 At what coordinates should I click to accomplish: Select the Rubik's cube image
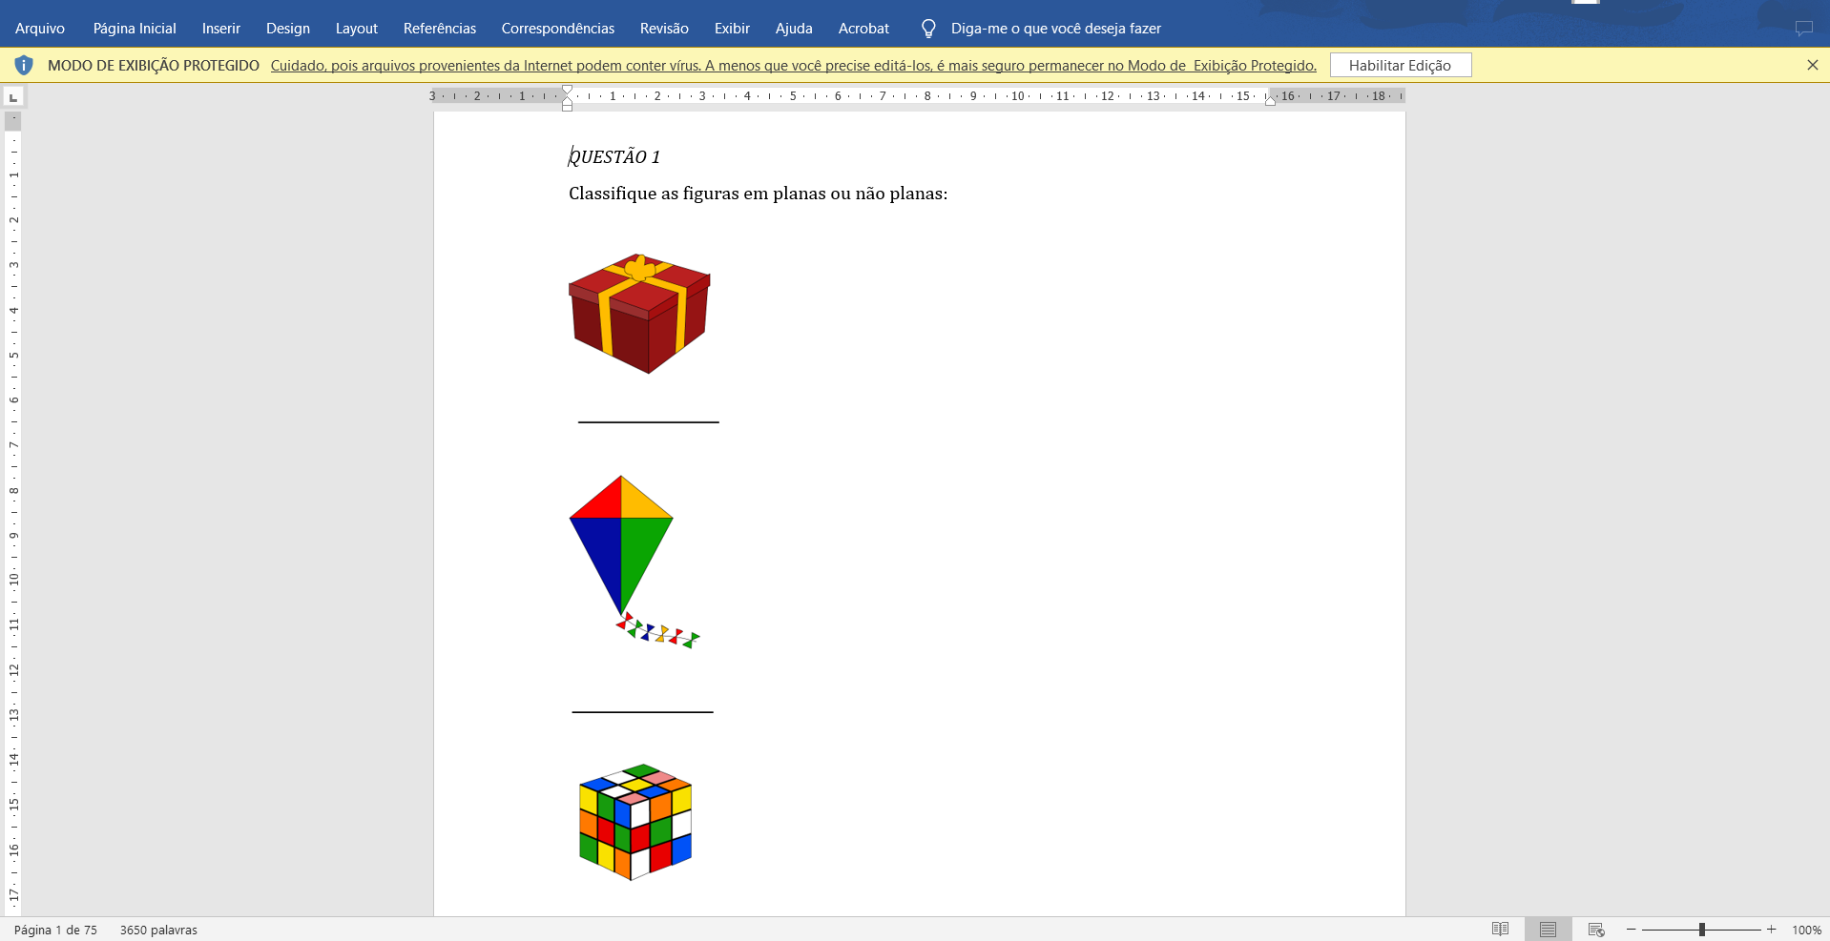coord(635,822)
